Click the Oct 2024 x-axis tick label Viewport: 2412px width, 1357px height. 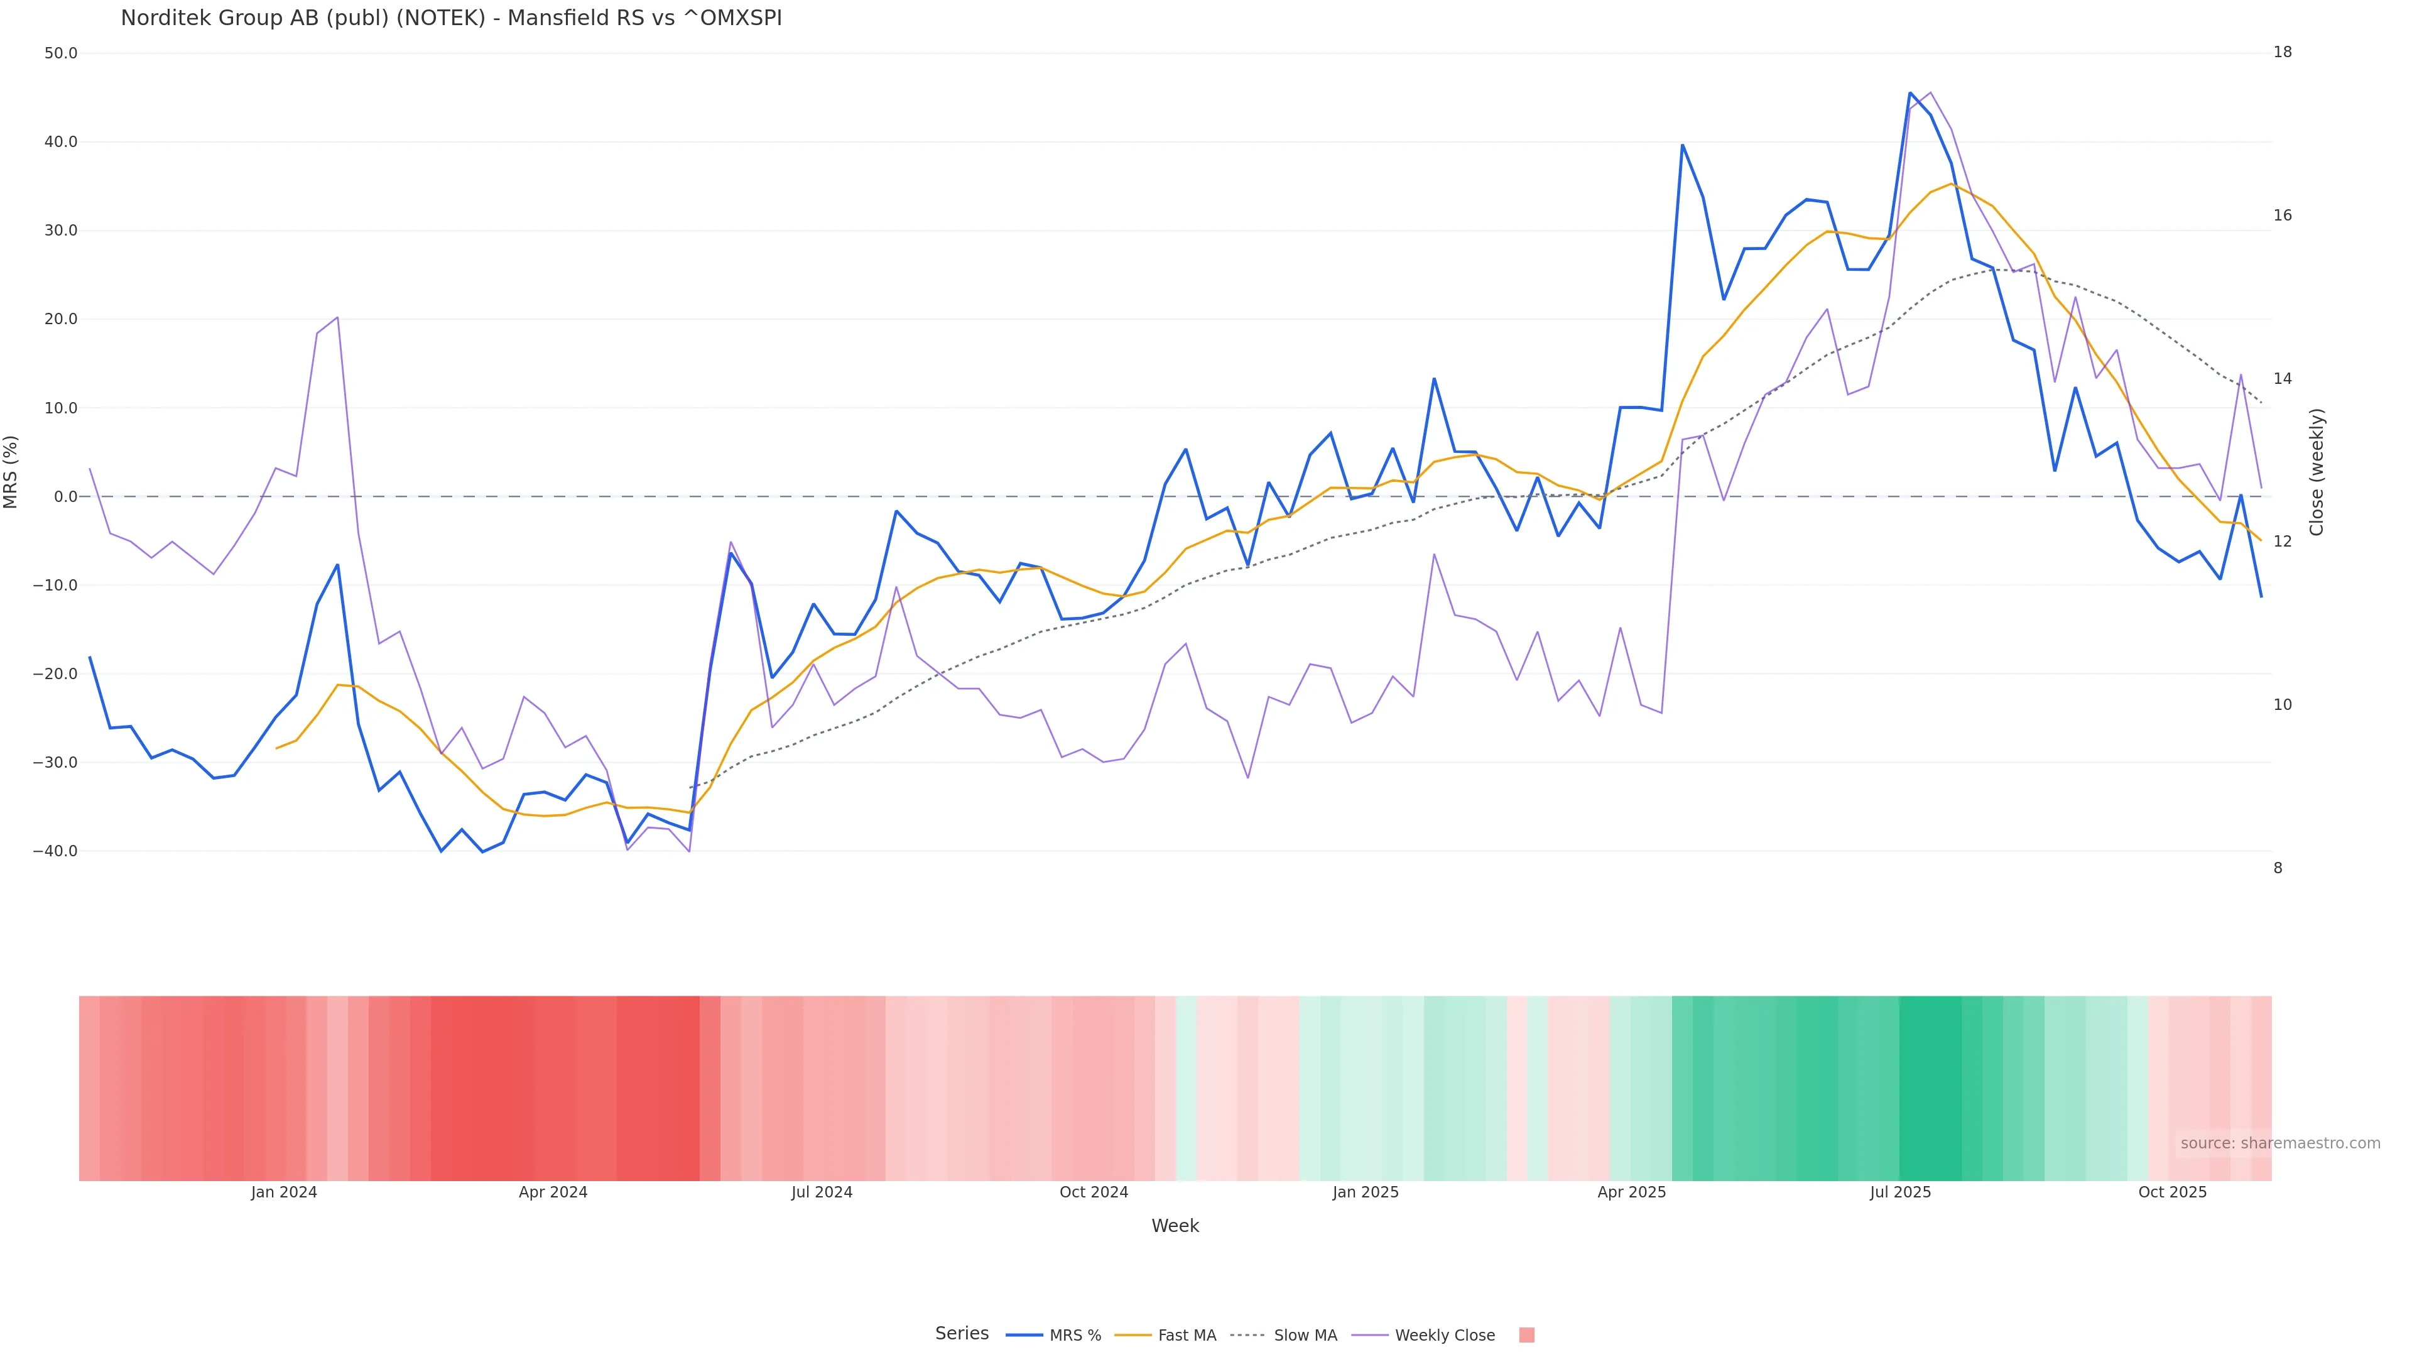pos(1094,1192)
